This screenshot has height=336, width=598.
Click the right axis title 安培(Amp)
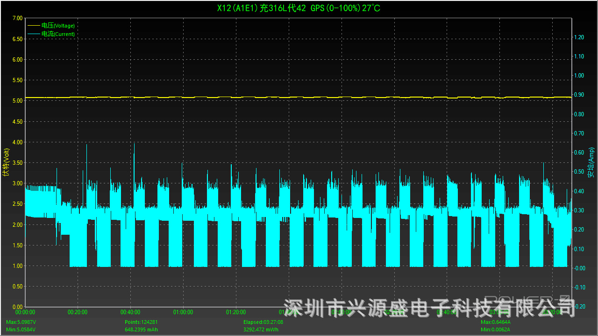(x=591, y=162)
